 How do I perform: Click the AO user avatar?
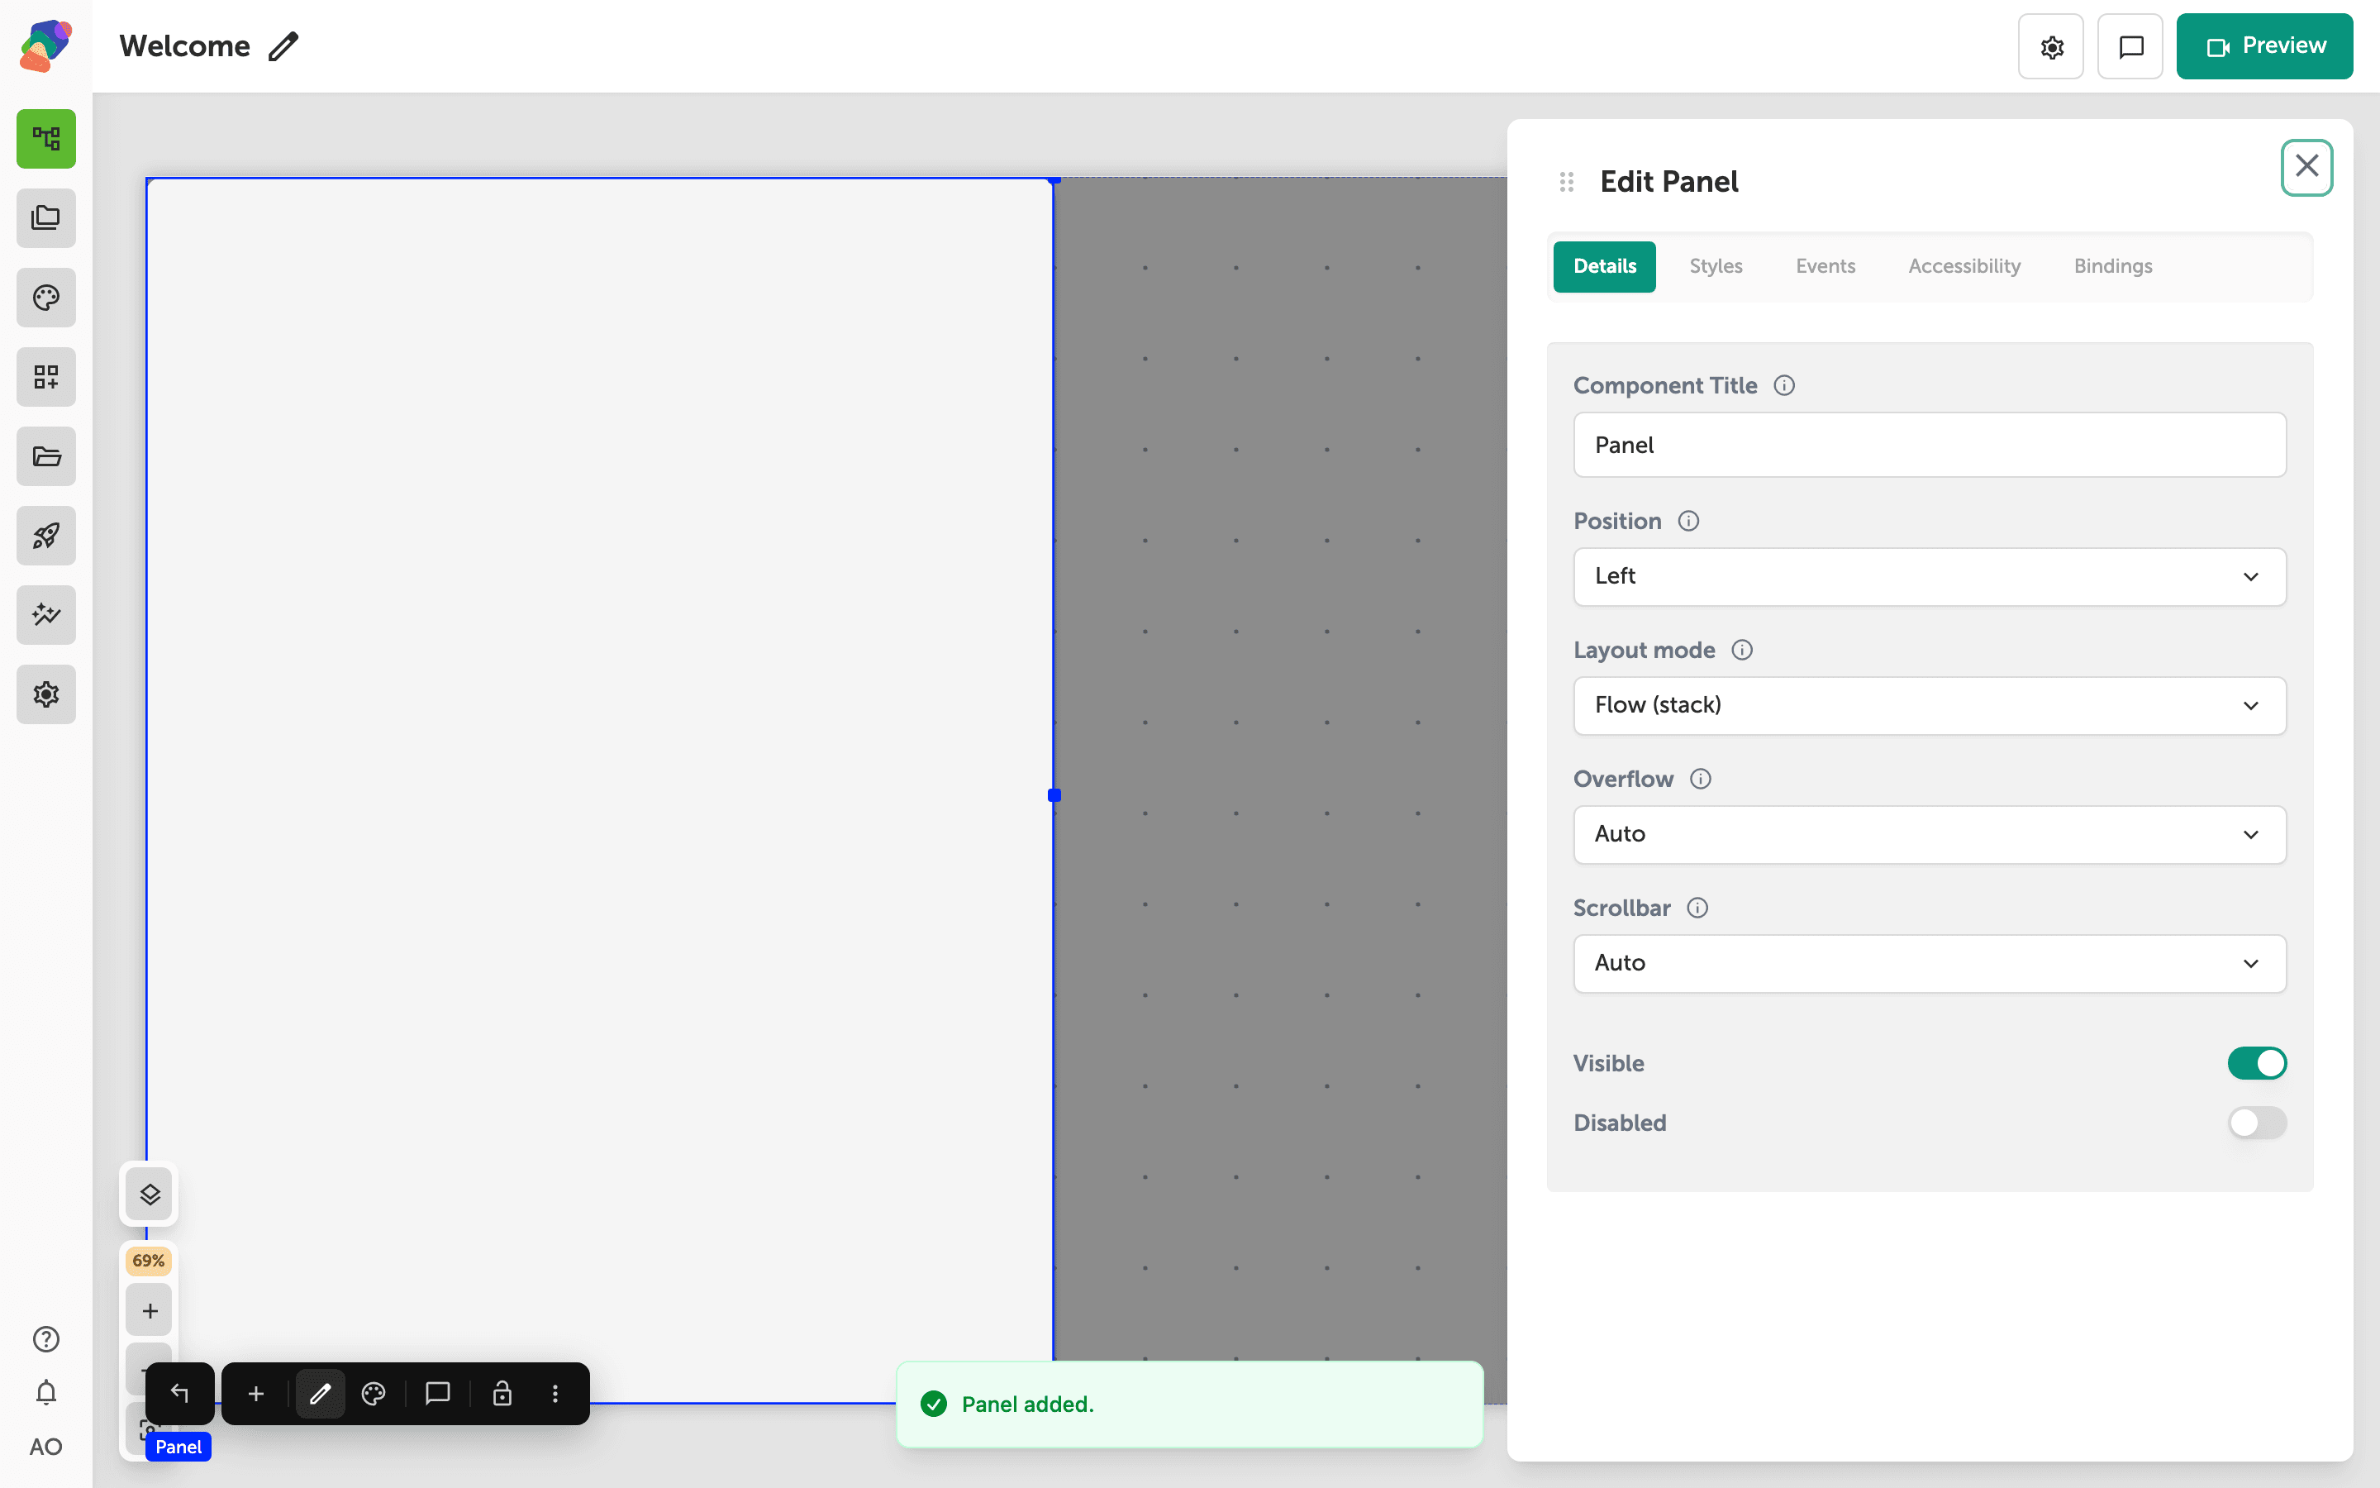pos(46,1447)
